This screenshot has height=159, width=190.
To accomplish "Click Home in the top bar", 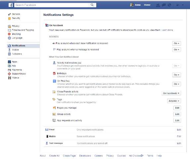I will pyautogui.click(x=147, y=5).
